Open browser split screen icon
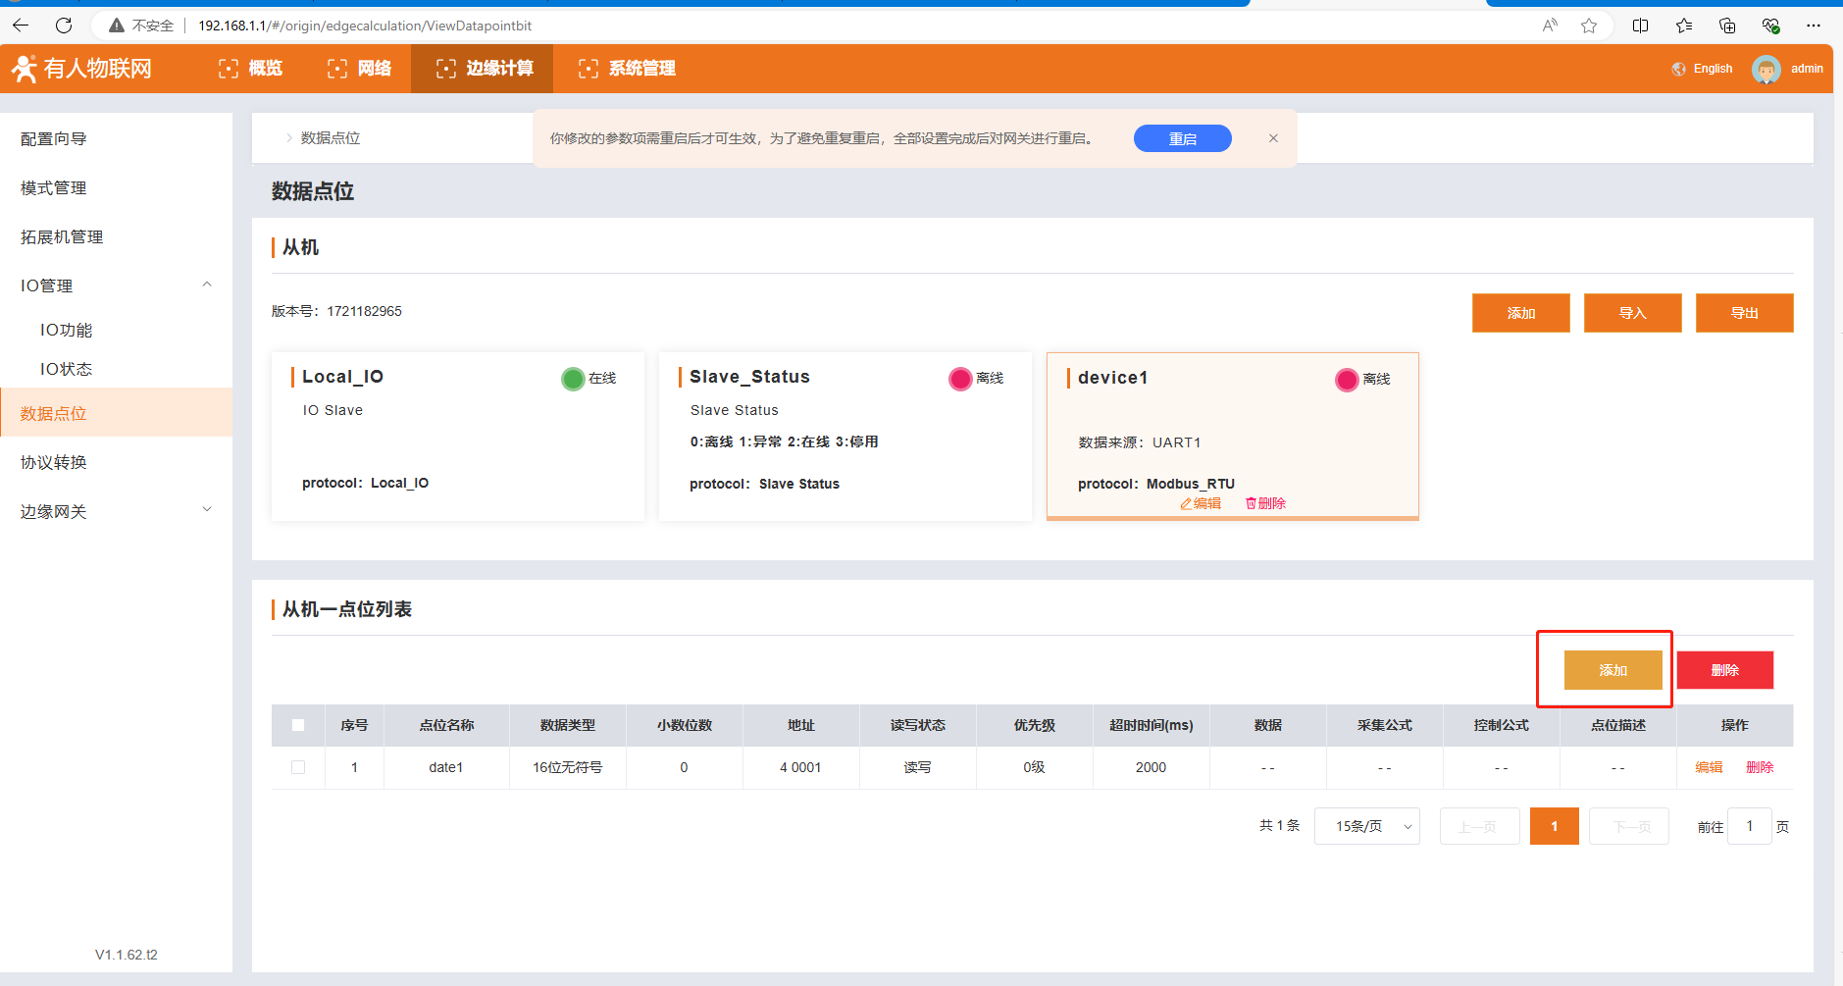This screenshot has height=986, width=1843. 1640,26
